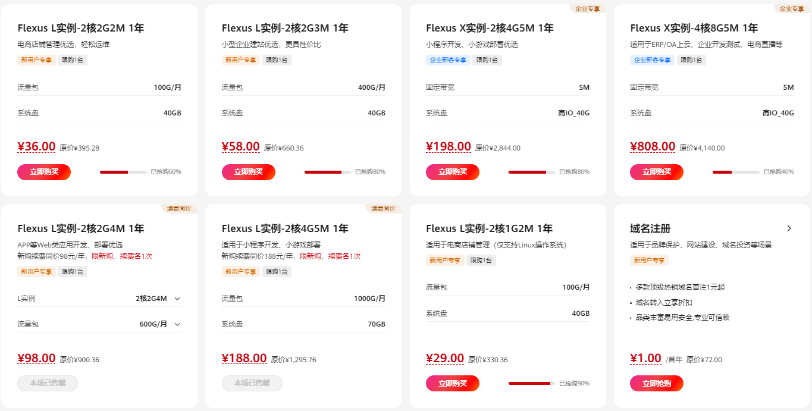Screen dimensions: 812x411
Task: Click 立即购买 on the ¥36.00 card
Action: (44, 172)
